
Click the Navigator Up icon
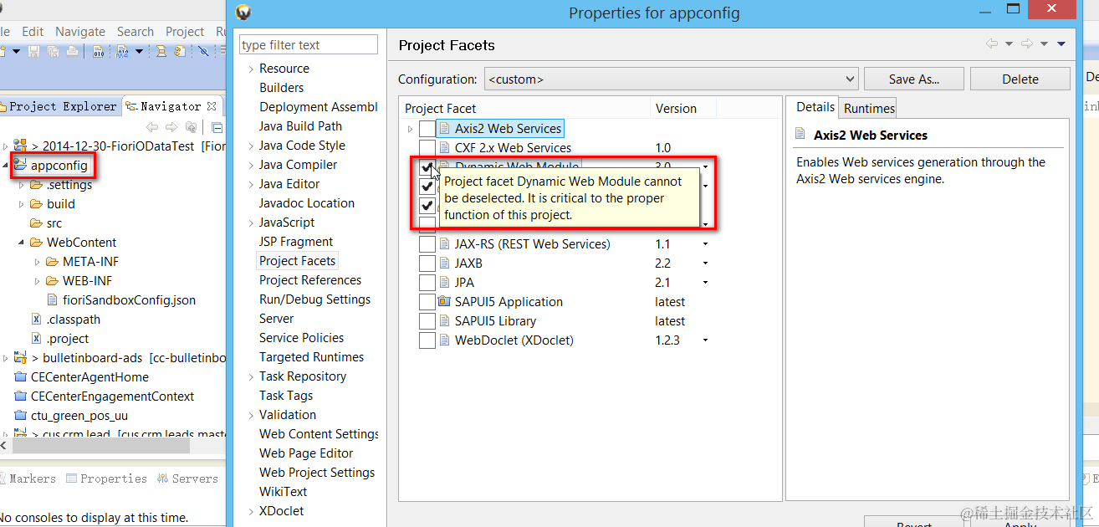coord(192,127)
